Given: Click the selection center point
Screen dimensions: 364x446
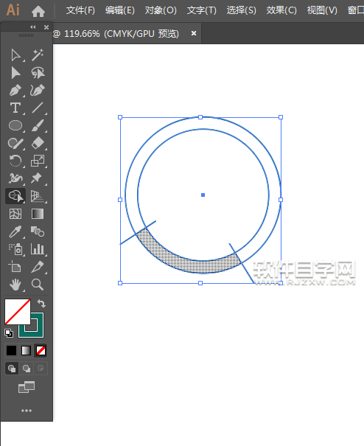Looking at the screenshot, I should (x=203, y=195).
